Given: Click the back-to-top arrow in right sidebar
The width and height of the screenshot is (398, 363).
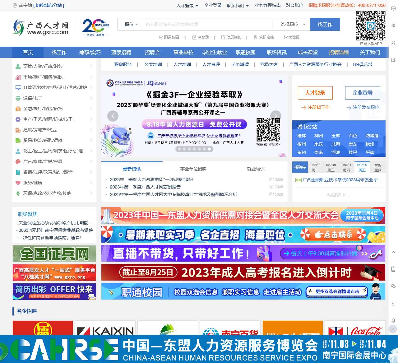Looking at the screenshot, I should pos(393,252).
